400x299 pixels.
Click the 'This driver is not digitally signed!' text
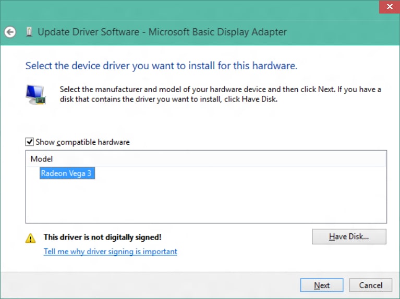coord(102,237)
